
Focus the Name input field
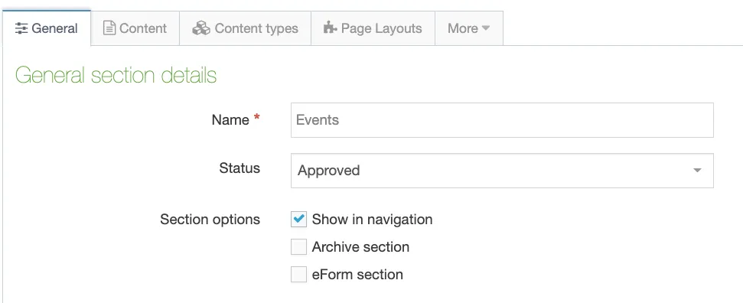click(502, 120)
